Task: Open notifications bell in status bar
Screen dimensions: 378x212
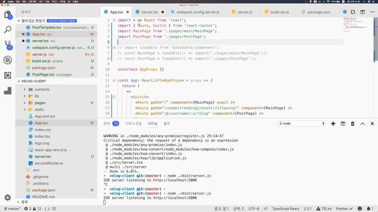Action: 370,208
